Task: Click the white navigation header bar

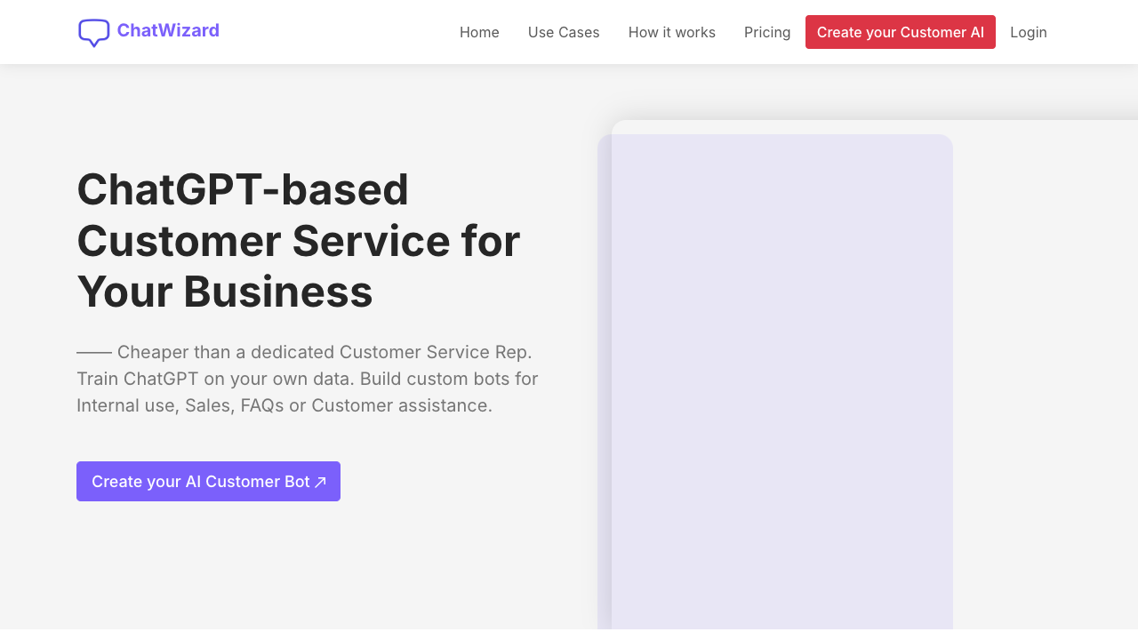Action: pos(338,32)
